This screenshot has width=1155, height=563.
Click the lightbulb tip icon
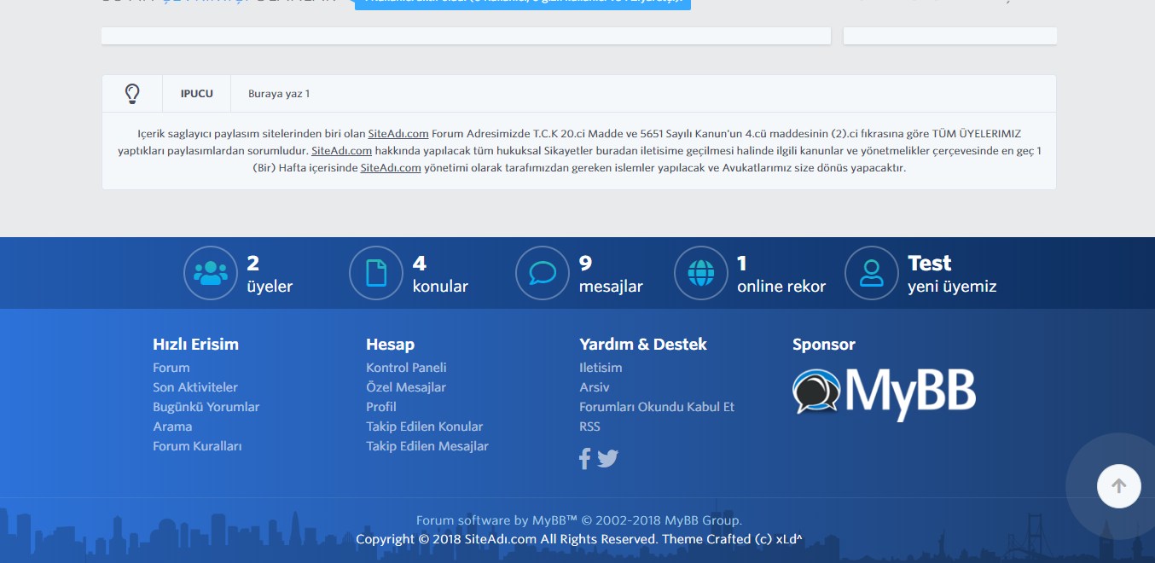pos(132,94)
